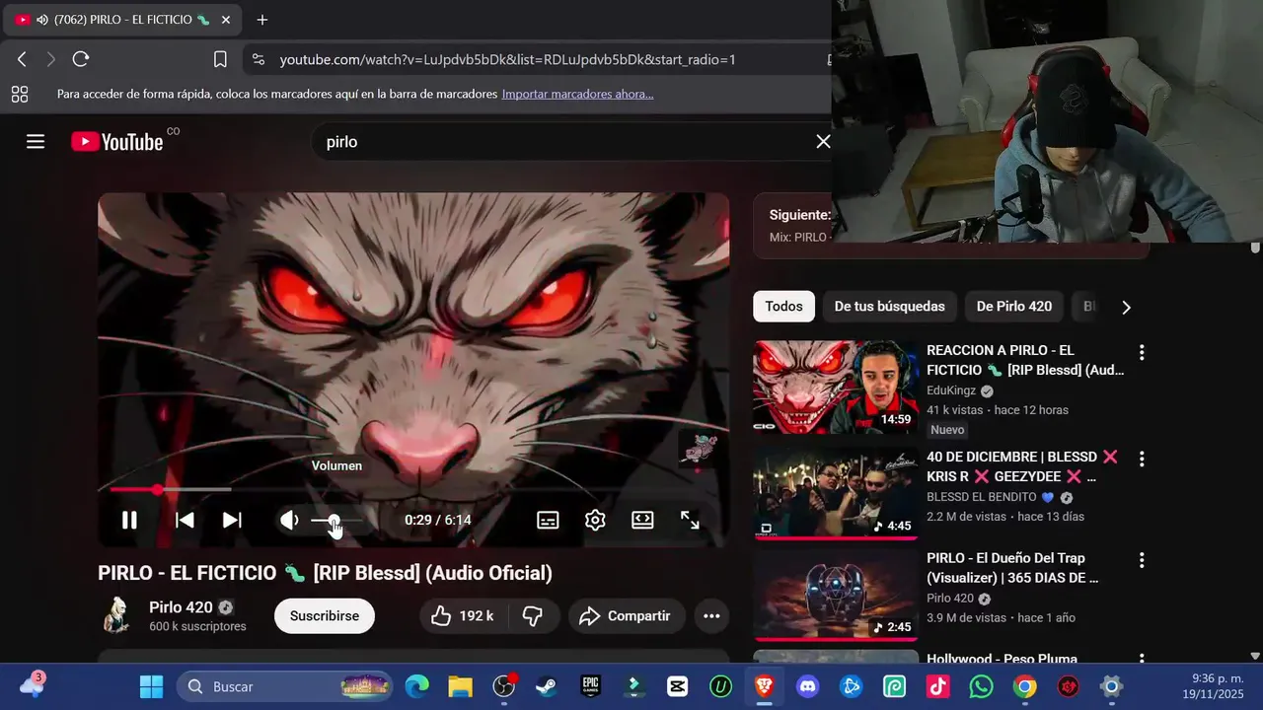Image resolution: width=1263 pixels, height=710 pixels.
Task: Open the Pirlo 420 channel name
Action: click(181, 607)
